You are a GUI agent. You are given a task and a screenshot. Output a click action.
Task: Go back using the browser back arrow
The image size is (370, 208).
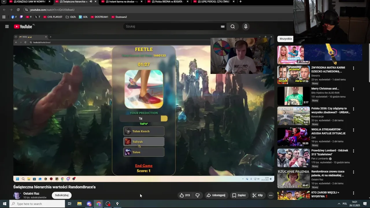[x=4, y=10]
